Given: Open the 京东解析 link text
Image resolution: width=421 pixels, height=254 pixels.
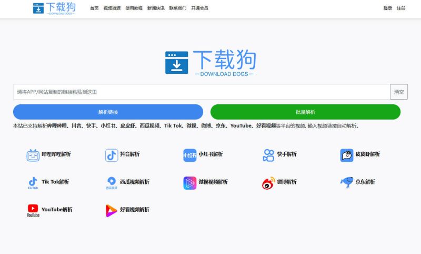Looking at the screenshot, I should [365, 182].
